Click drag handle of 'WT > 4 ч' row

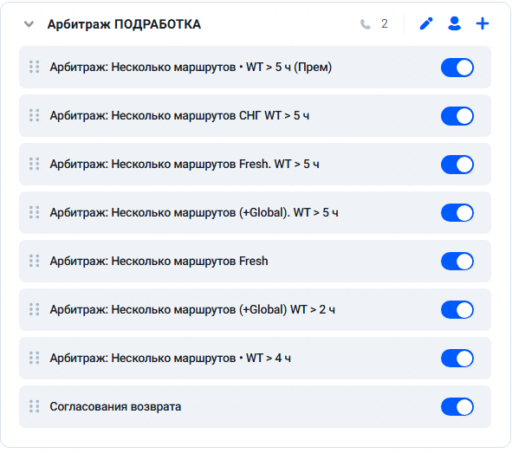(x=35, y=358)
